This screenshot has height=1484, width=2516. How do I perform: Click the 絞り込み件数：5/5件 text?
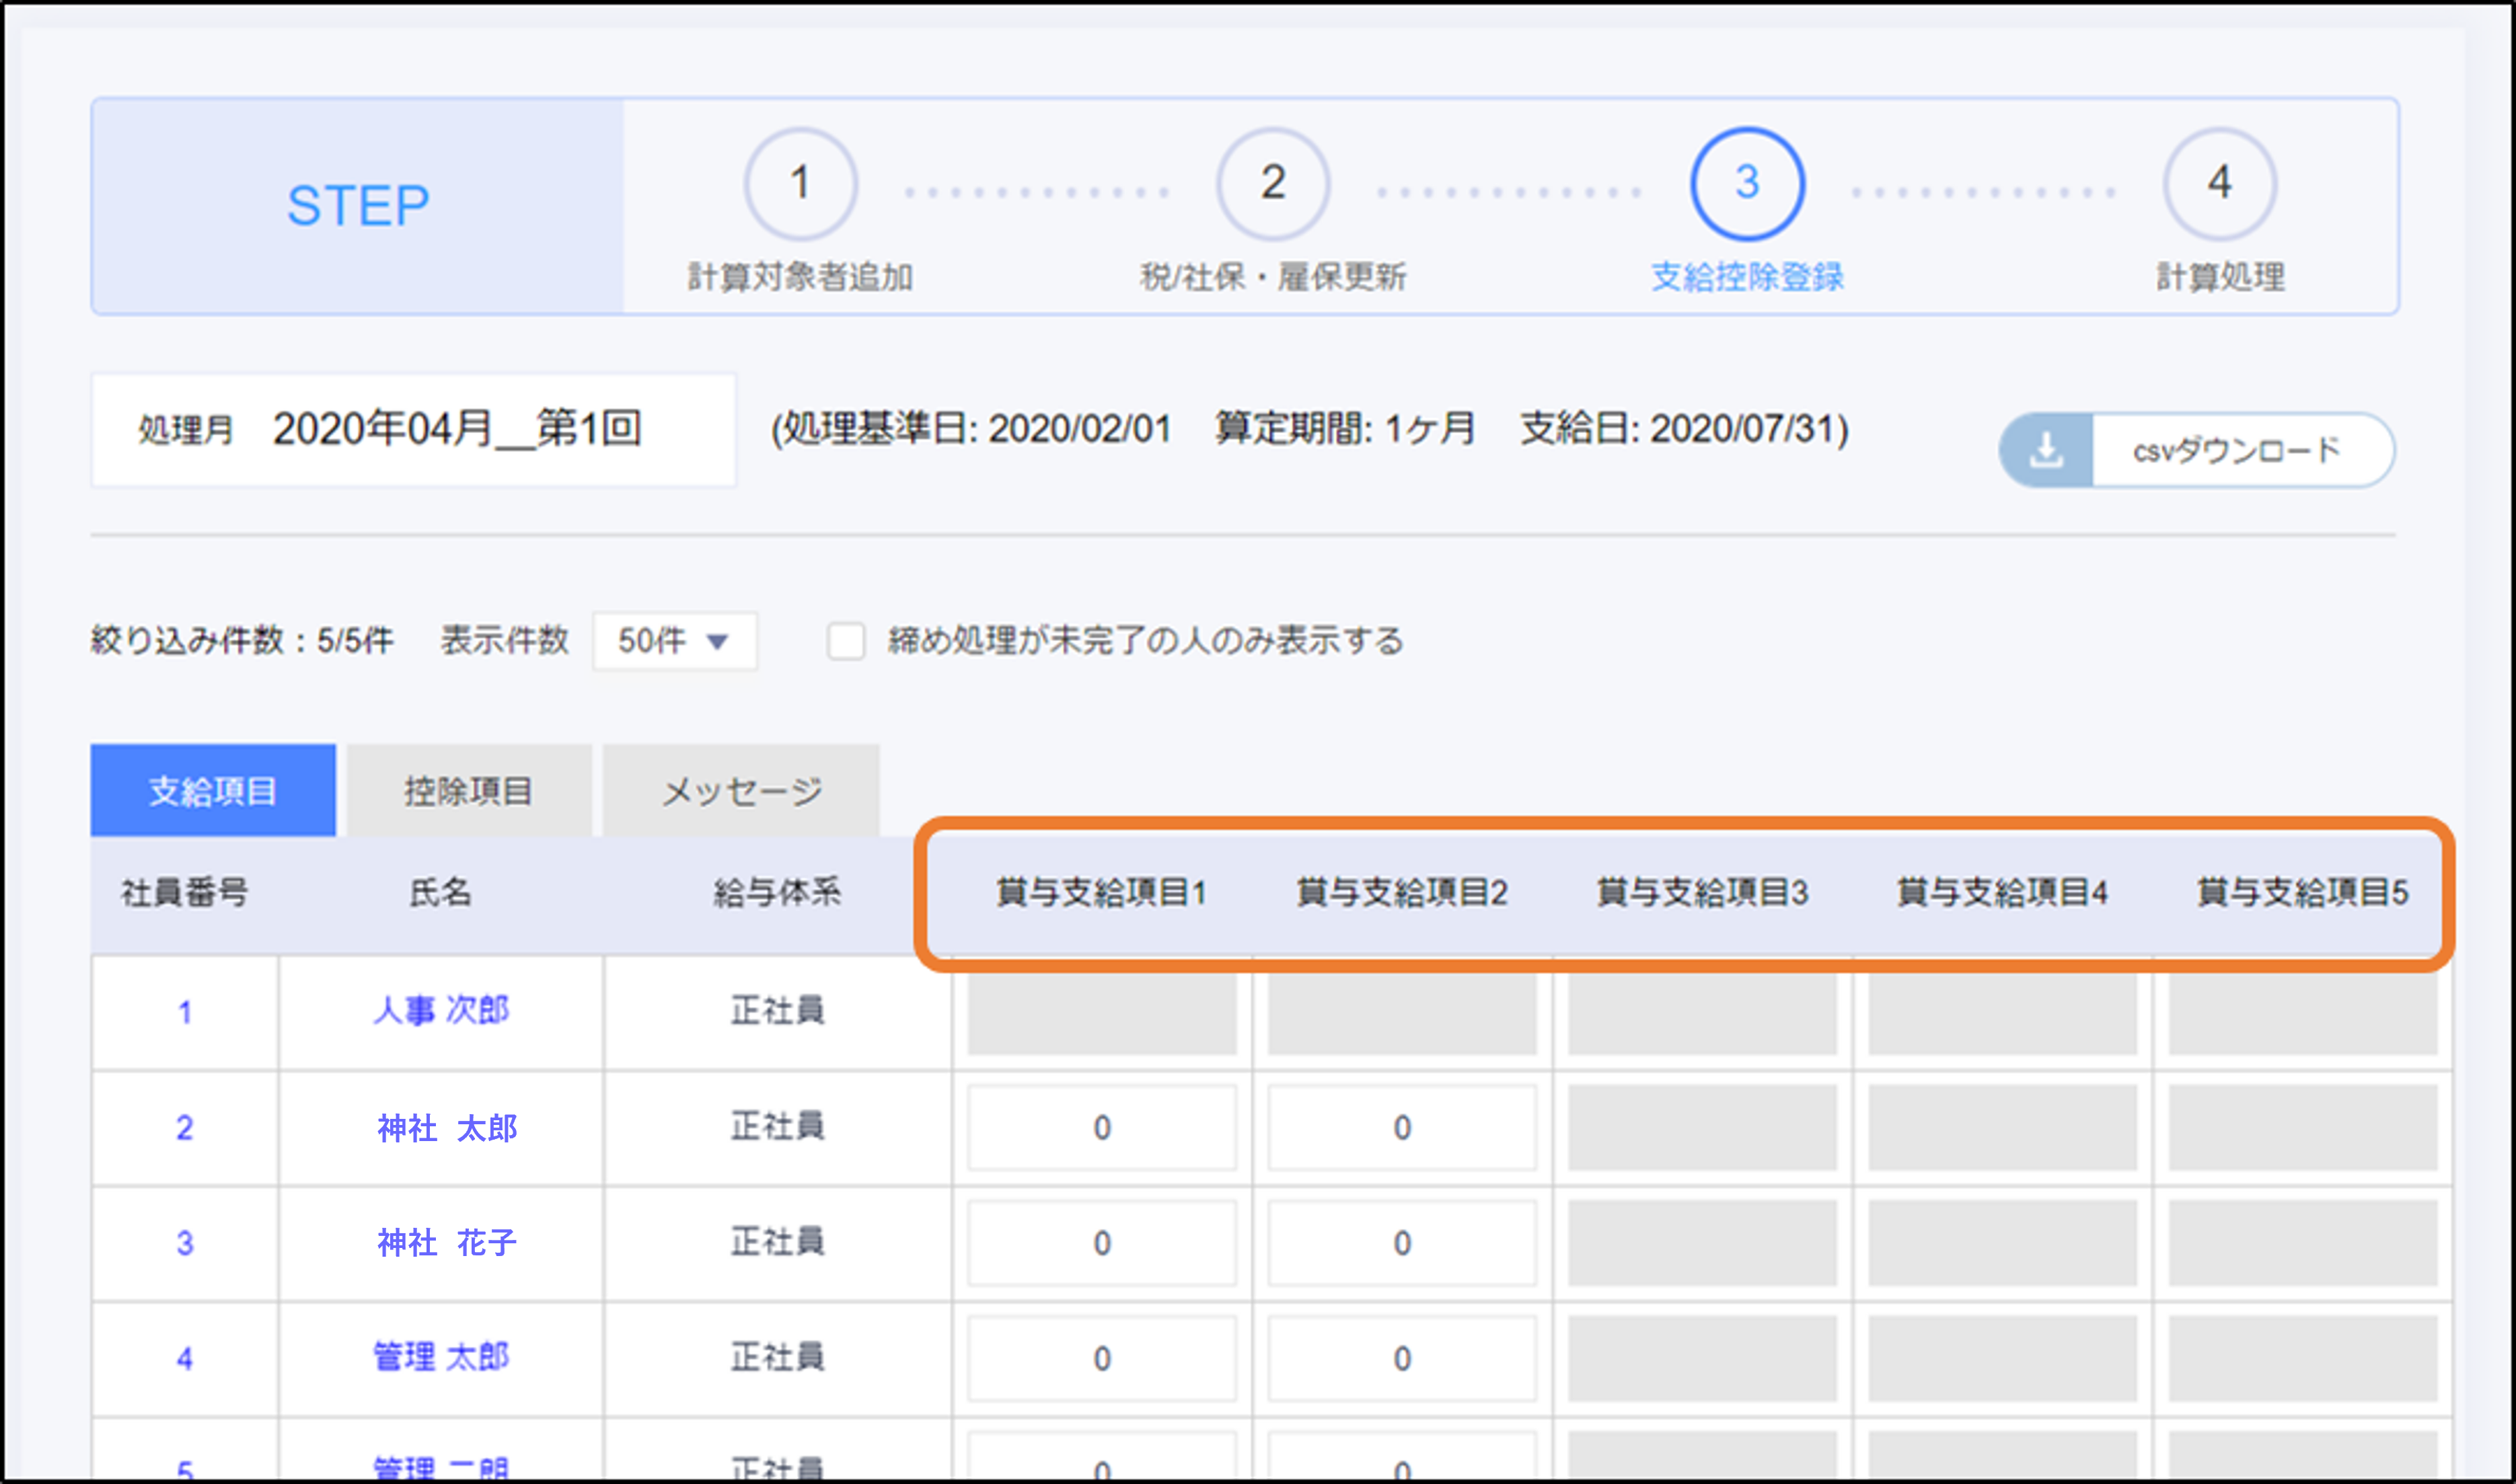(242, 641)
